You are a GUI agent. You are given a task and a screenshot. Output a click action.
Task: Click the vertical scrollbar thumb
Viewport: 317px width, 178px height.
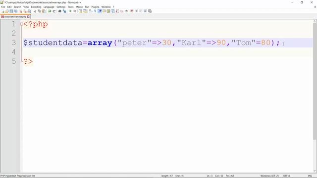point(315,82)
